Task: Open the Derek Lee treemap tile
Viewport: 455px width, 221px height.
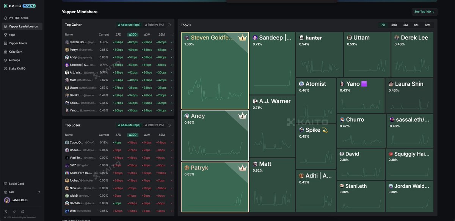Action: tap(412, 55)
